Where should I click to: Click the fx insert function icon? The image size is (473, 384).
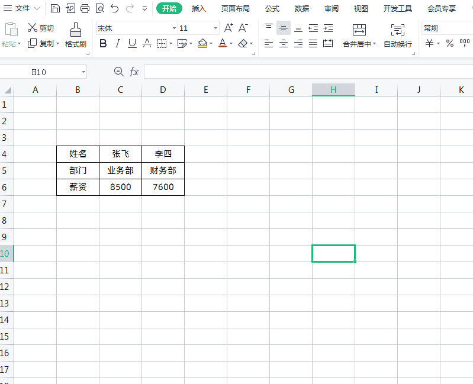pos(134,72)
